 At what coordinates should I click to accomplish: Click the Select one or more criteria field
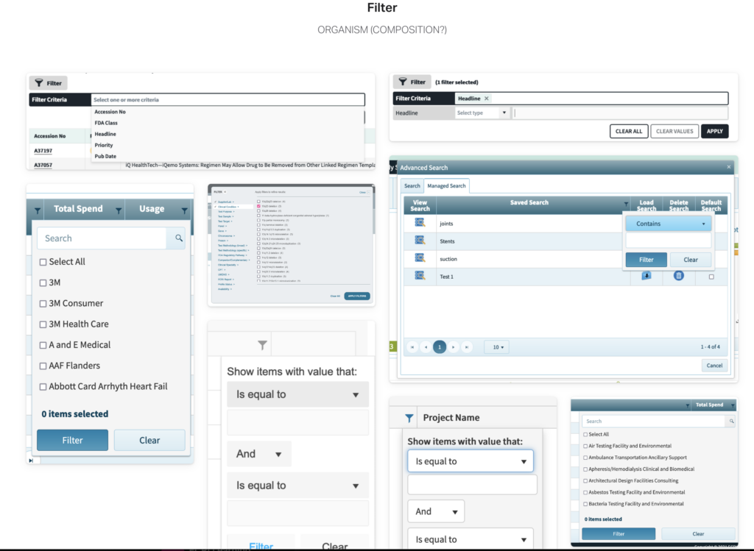[x=227, y=99]
